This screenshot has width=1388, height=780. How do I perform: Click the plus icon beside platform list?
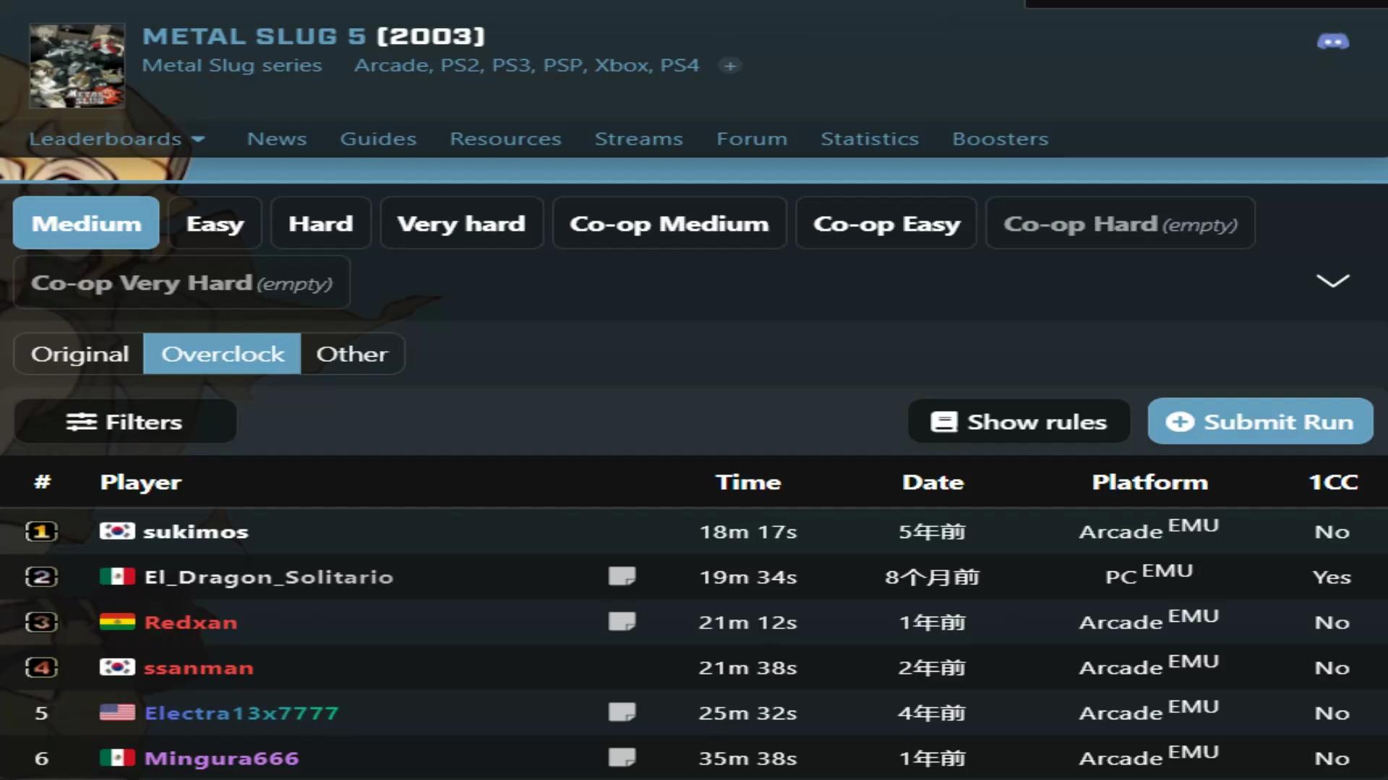pyautogui.click(x=730, y=66)
